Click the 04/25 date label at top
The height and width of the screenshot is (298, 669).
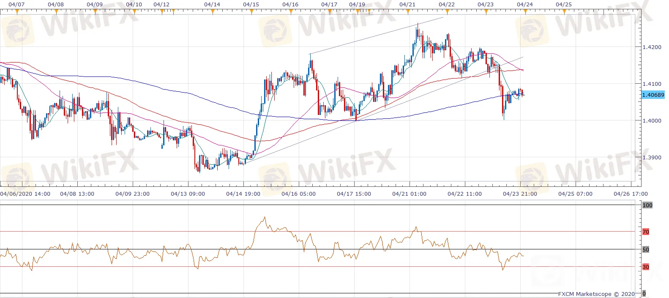[x=563, y=4]
